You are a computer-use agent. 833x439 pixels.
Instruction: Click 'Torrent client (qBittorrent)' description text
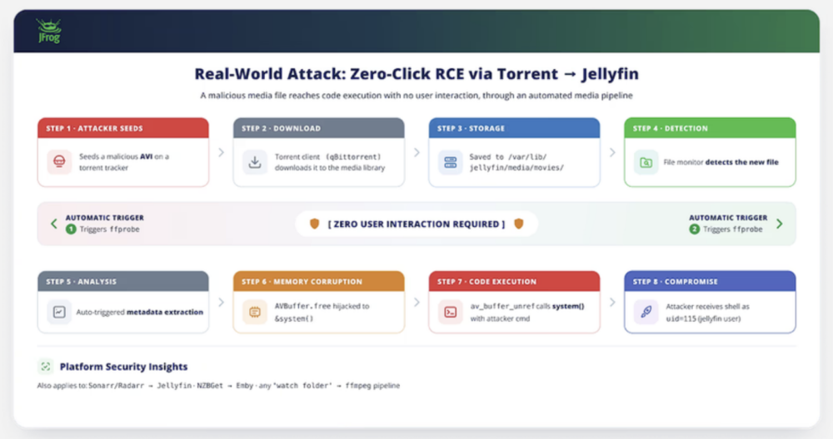[x=330, y=162]
